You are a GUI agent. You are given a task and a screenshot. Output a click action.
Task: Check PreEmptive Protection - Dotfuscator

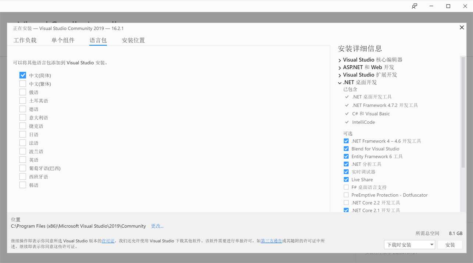pyautogui.click(x=346, y=195)
